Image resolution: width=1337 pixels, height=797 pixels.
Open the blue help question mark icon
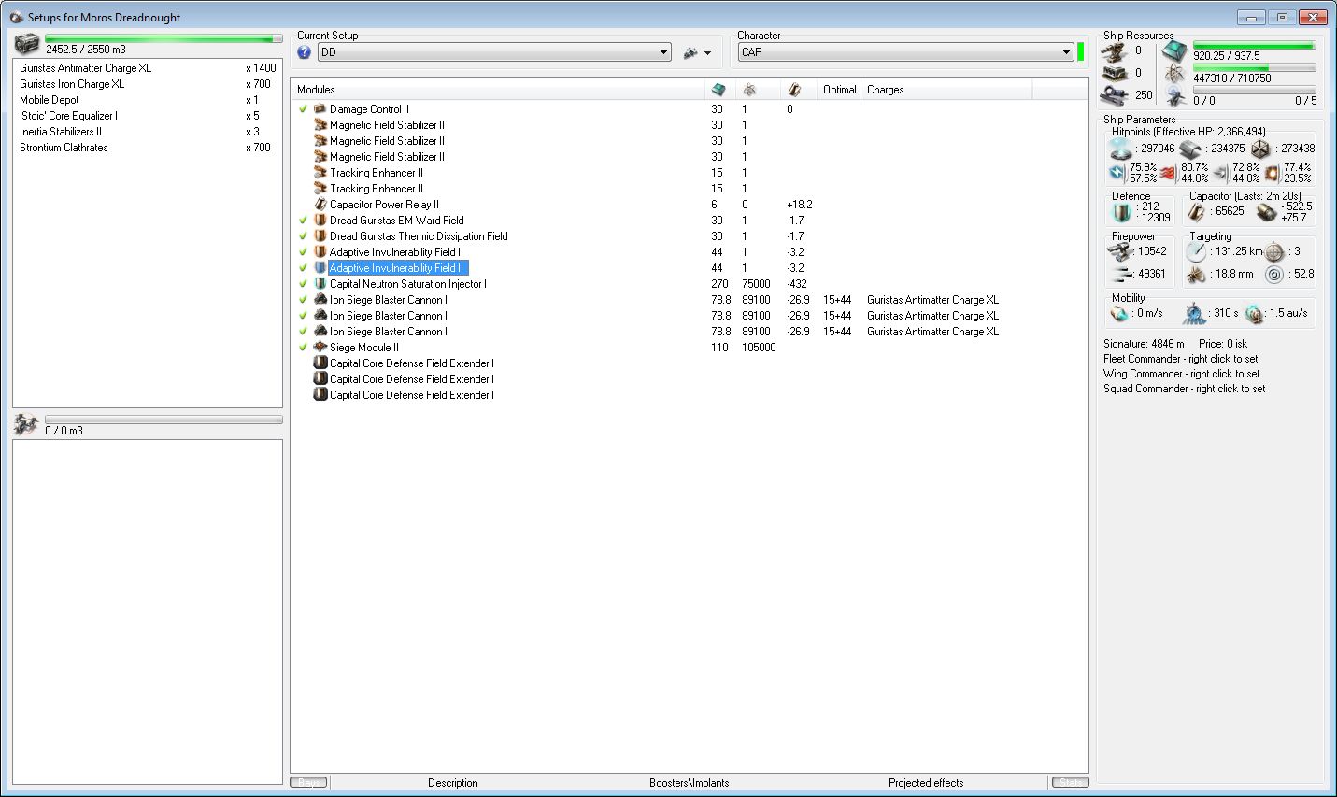[304, 52]
